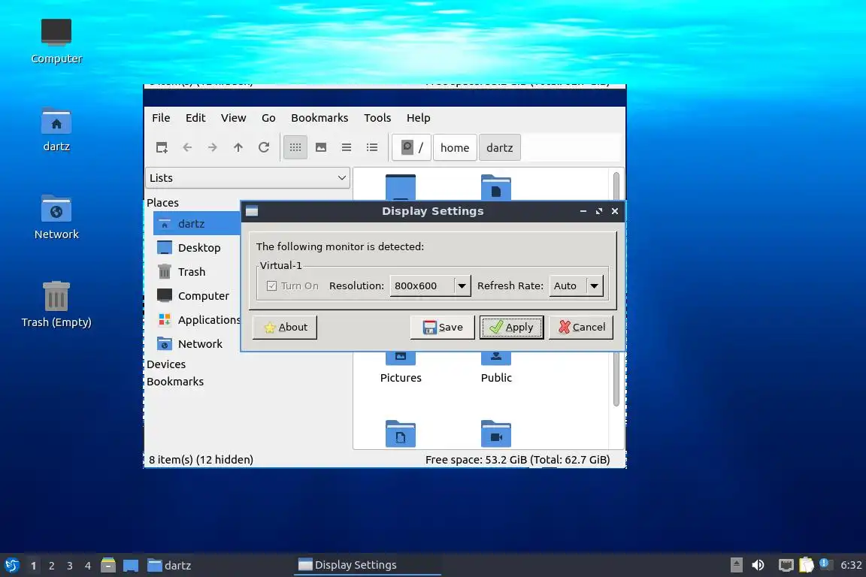Open the View menu
This screenshot has height=577, width=866.
tap(234, 118)
